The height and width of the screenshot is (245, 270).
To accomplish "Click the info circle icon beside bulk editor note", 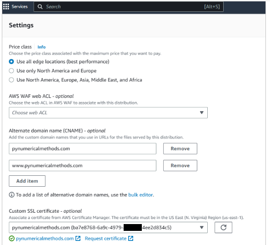I will (x=11, y=195).
